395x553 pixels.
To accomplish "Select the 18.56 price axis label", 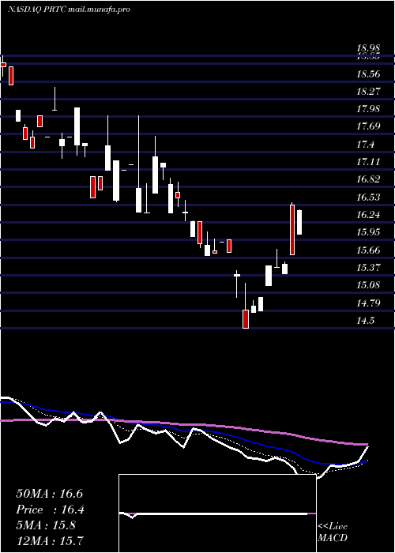I will pyautogui.click(x=369, y=74).
